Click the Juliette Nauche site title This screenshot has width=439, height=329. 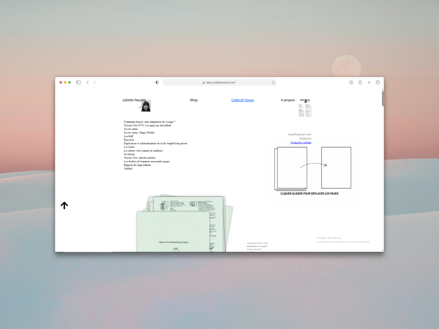134,100
